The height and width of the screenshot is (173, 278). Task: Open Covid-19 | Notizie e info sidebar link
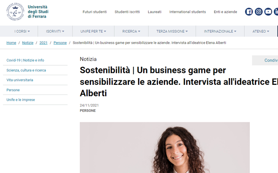click(x=25, y=60)
